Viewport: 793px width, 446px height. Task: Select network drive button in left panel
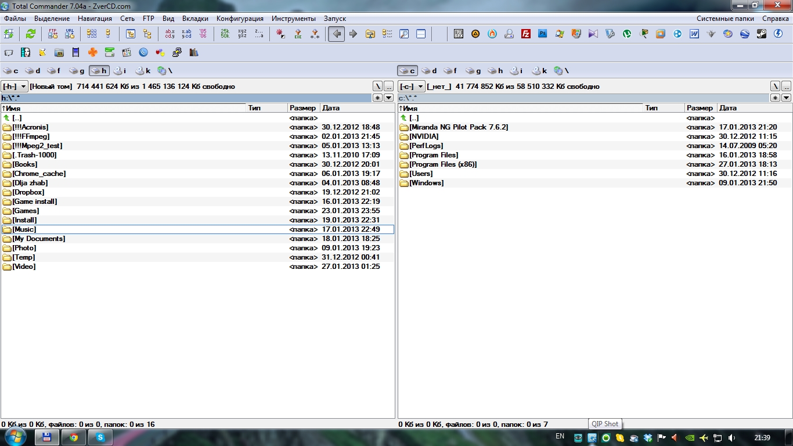tap(164, 71)
